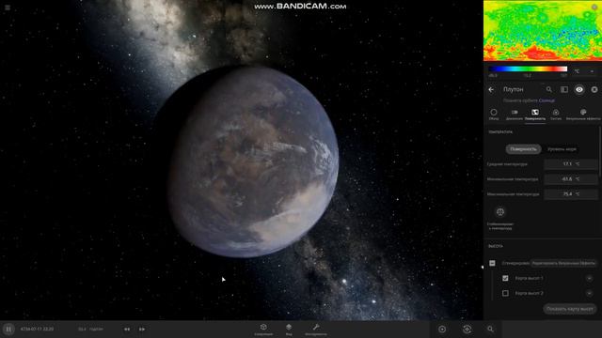Pause the simulation
This screenshot has width=602, height=338.
click(8, 329)
